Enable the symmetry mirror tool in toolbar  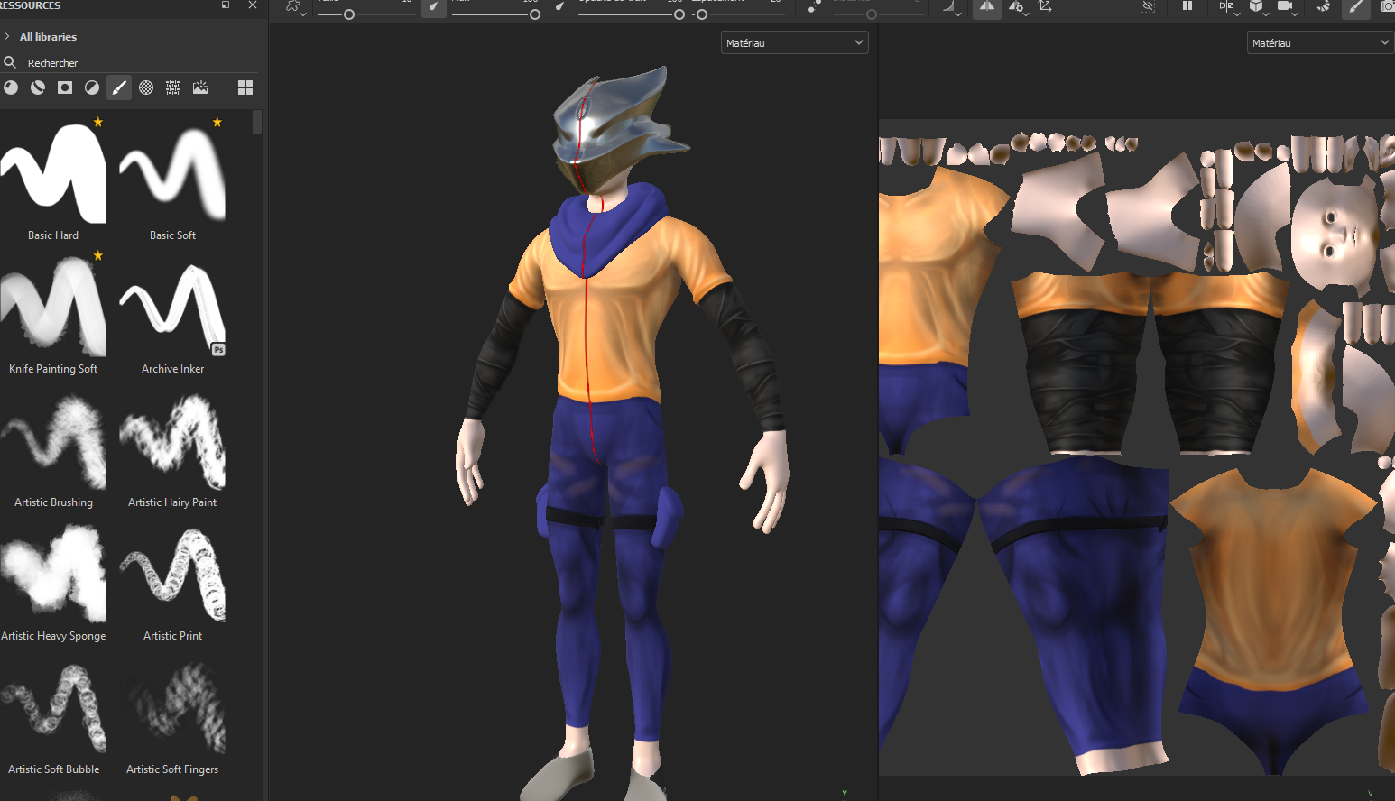click(x=986, y=8)
